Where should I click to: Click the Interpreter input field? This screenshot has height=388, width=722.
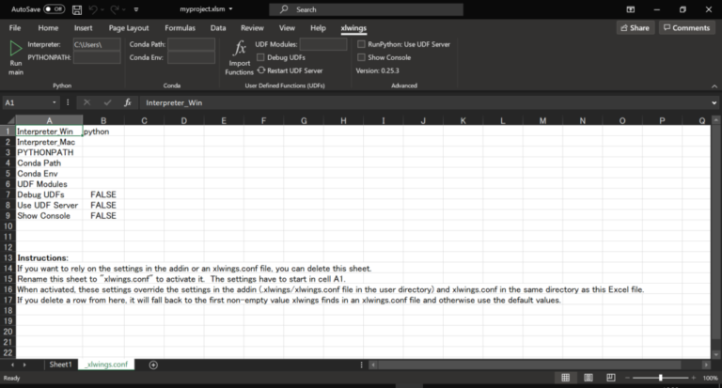[97, 44]
